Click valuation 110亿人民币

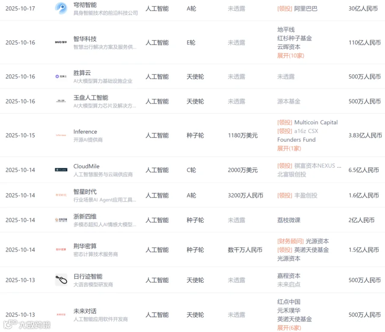click(x=364, y=42)
